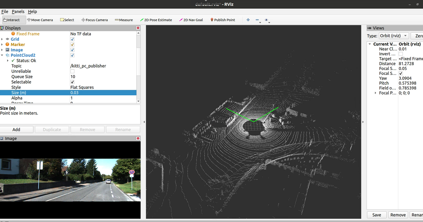The image size is (423, 222).
Task: Toggle the PointCloud2 display checkbox
Action: pos(72,55)
